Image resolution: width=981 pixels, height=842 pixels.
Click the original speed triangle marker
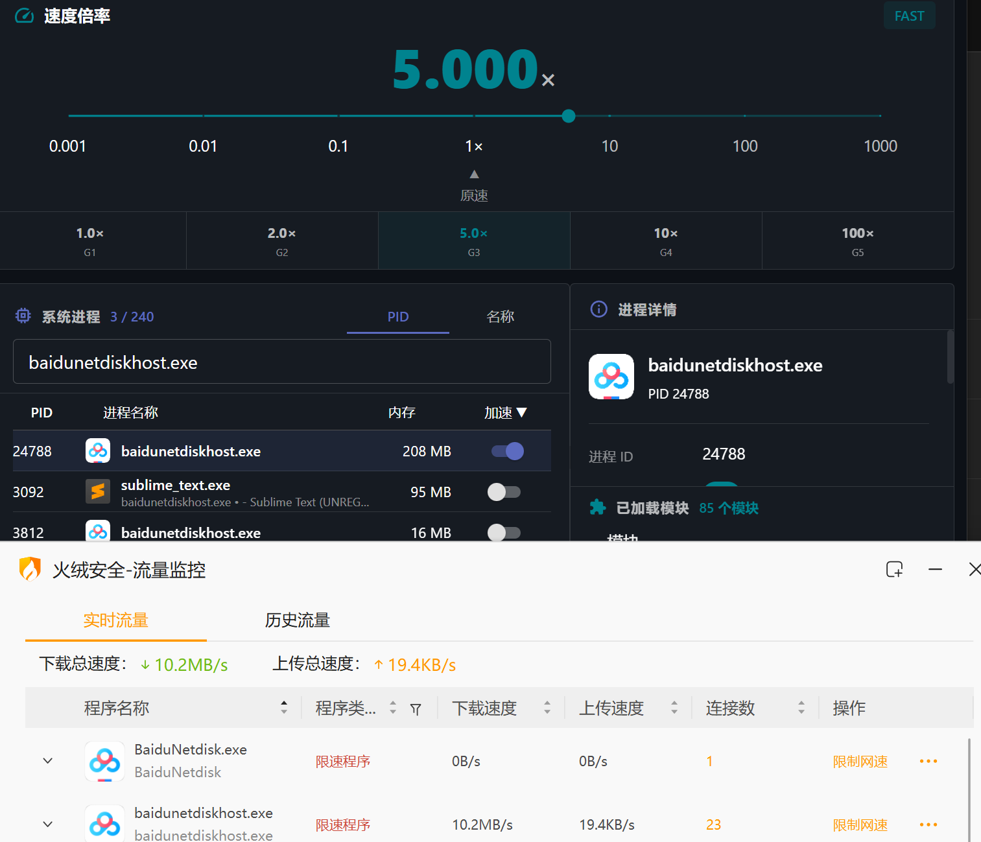(474, 174)
